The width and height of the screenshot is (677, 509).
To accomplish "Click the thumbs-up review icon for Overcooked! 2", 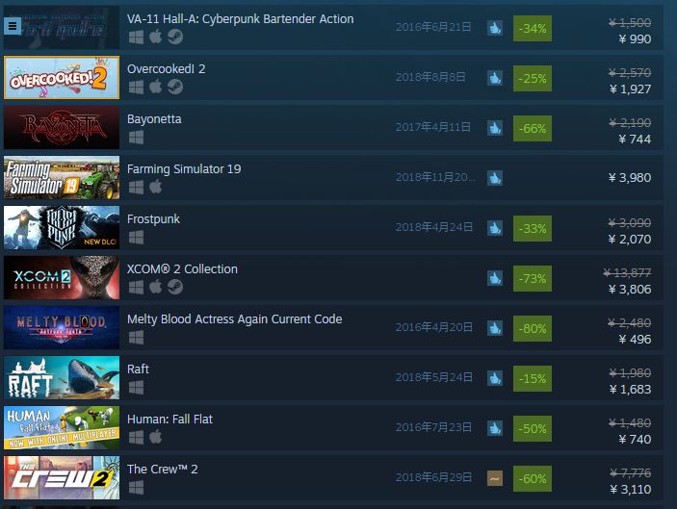I will click(495, 78).
